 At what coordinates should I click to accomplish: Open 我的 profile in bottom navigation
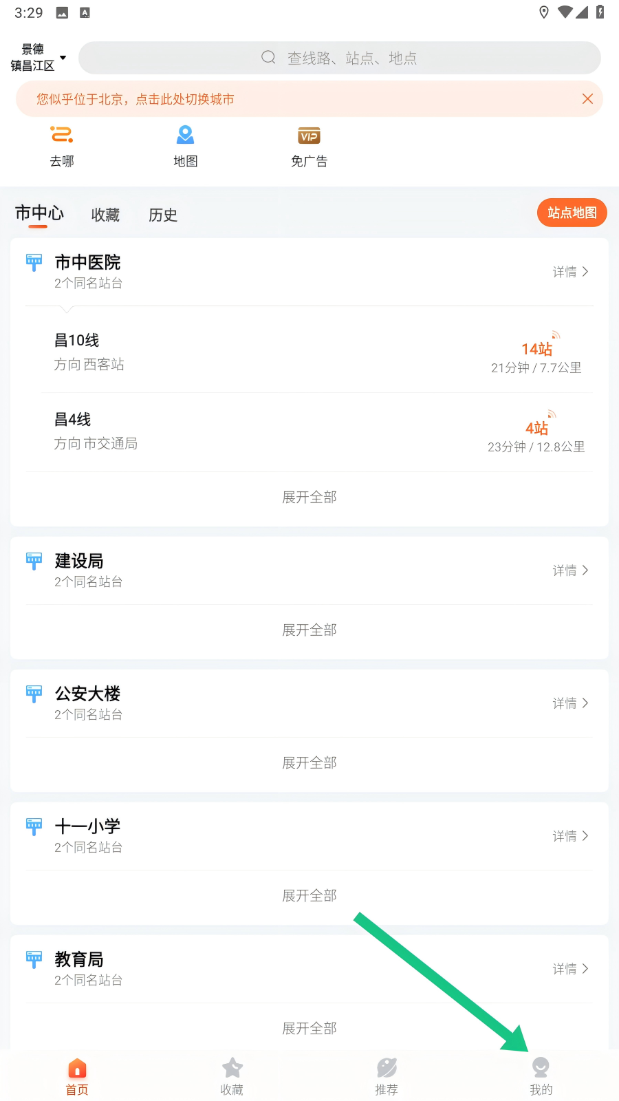coord(541,1076)
